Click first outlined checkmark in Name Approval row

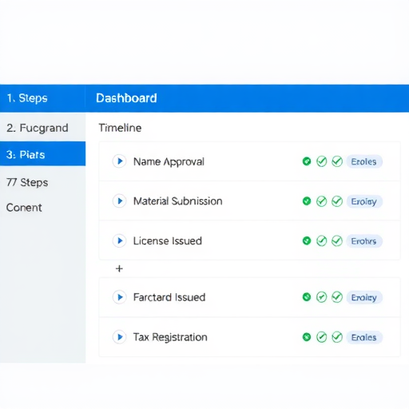pos(322,161)
